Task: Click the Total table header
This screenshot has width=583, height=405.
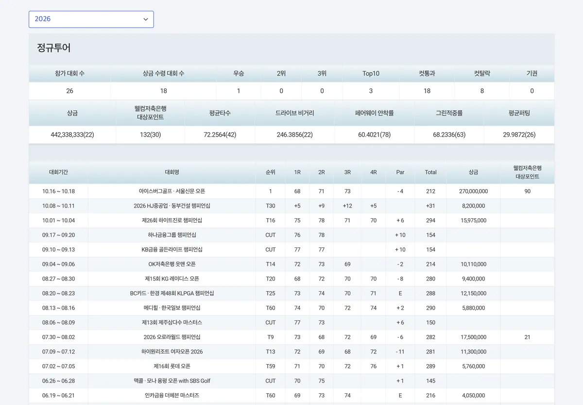Action: (430, 172)
